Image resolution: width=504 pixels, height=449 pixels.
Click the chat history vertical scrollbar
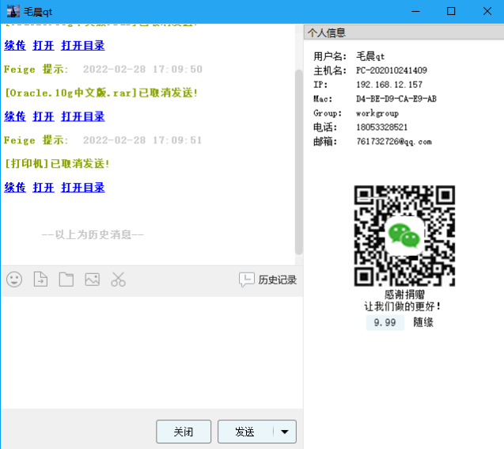coord(298,158)
